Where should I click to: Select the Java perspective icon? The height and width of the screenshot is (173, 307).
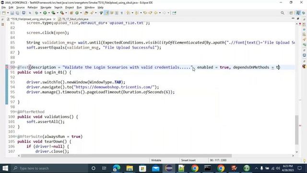pyautogui.click(x=298, y=13)
